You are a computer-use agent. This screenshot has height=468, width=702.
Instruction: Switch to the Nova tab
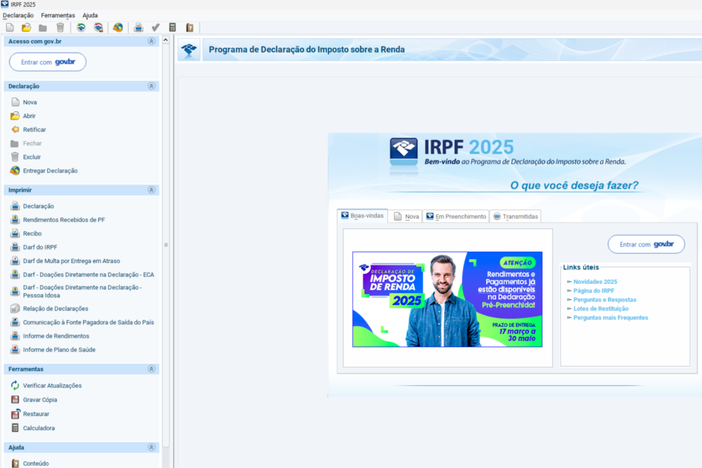pyautogui.click(x=406, y=217)
